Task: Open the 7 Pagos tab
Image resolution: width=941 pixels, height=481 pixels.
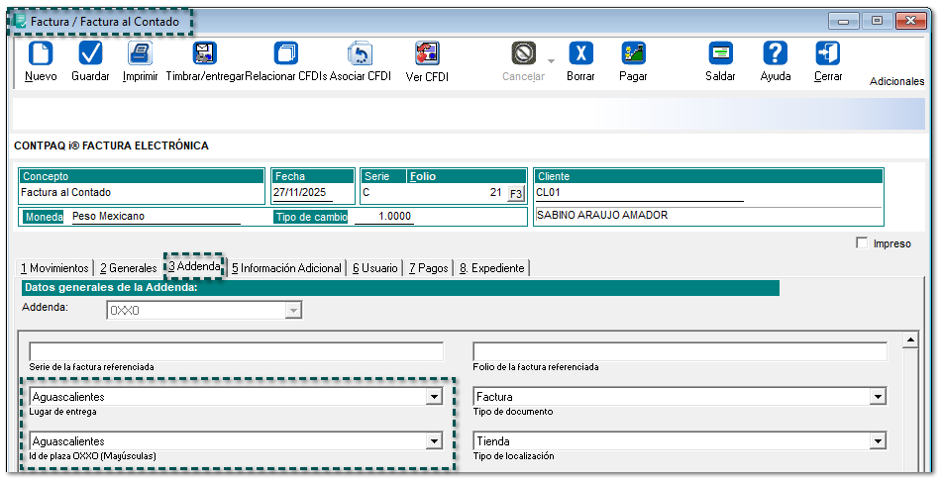Action: click(x=429, y=268)
